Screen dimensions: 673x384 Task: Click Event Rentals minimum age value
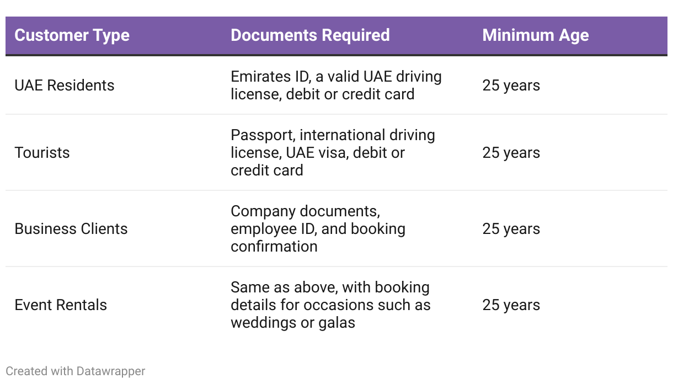coord(511,305)
